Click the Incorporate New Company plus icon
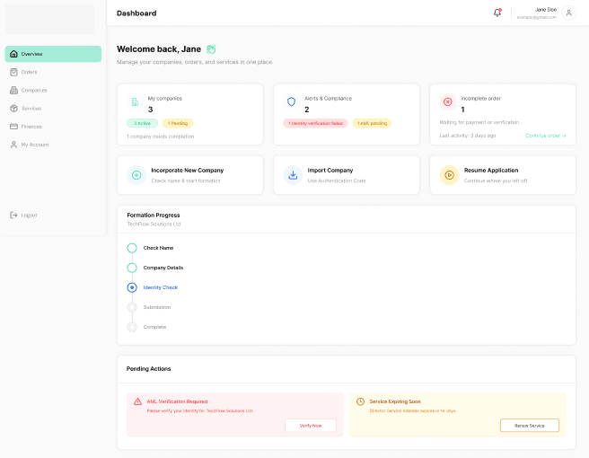The height and width of the screenshot is (458, 589). point(136,175)
